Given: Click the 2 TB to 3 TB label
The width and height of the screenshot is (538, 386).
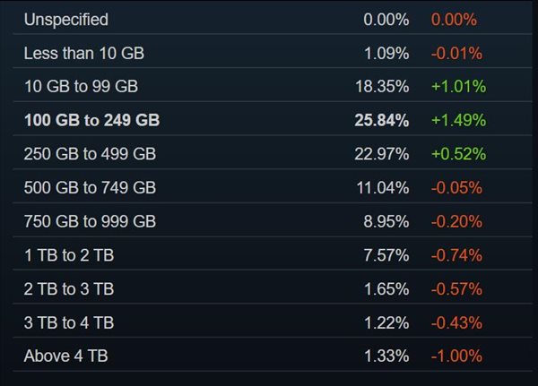Looking at the screenshot, I should coord(69,289).
